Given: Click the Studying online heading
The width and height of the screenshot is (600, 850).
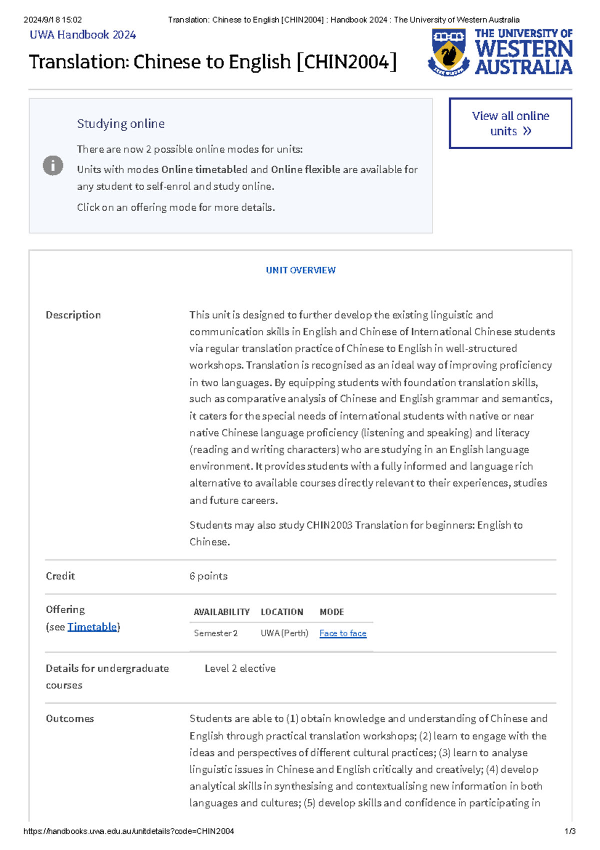Looking at the screenshot, I should (x=120, y=124).
